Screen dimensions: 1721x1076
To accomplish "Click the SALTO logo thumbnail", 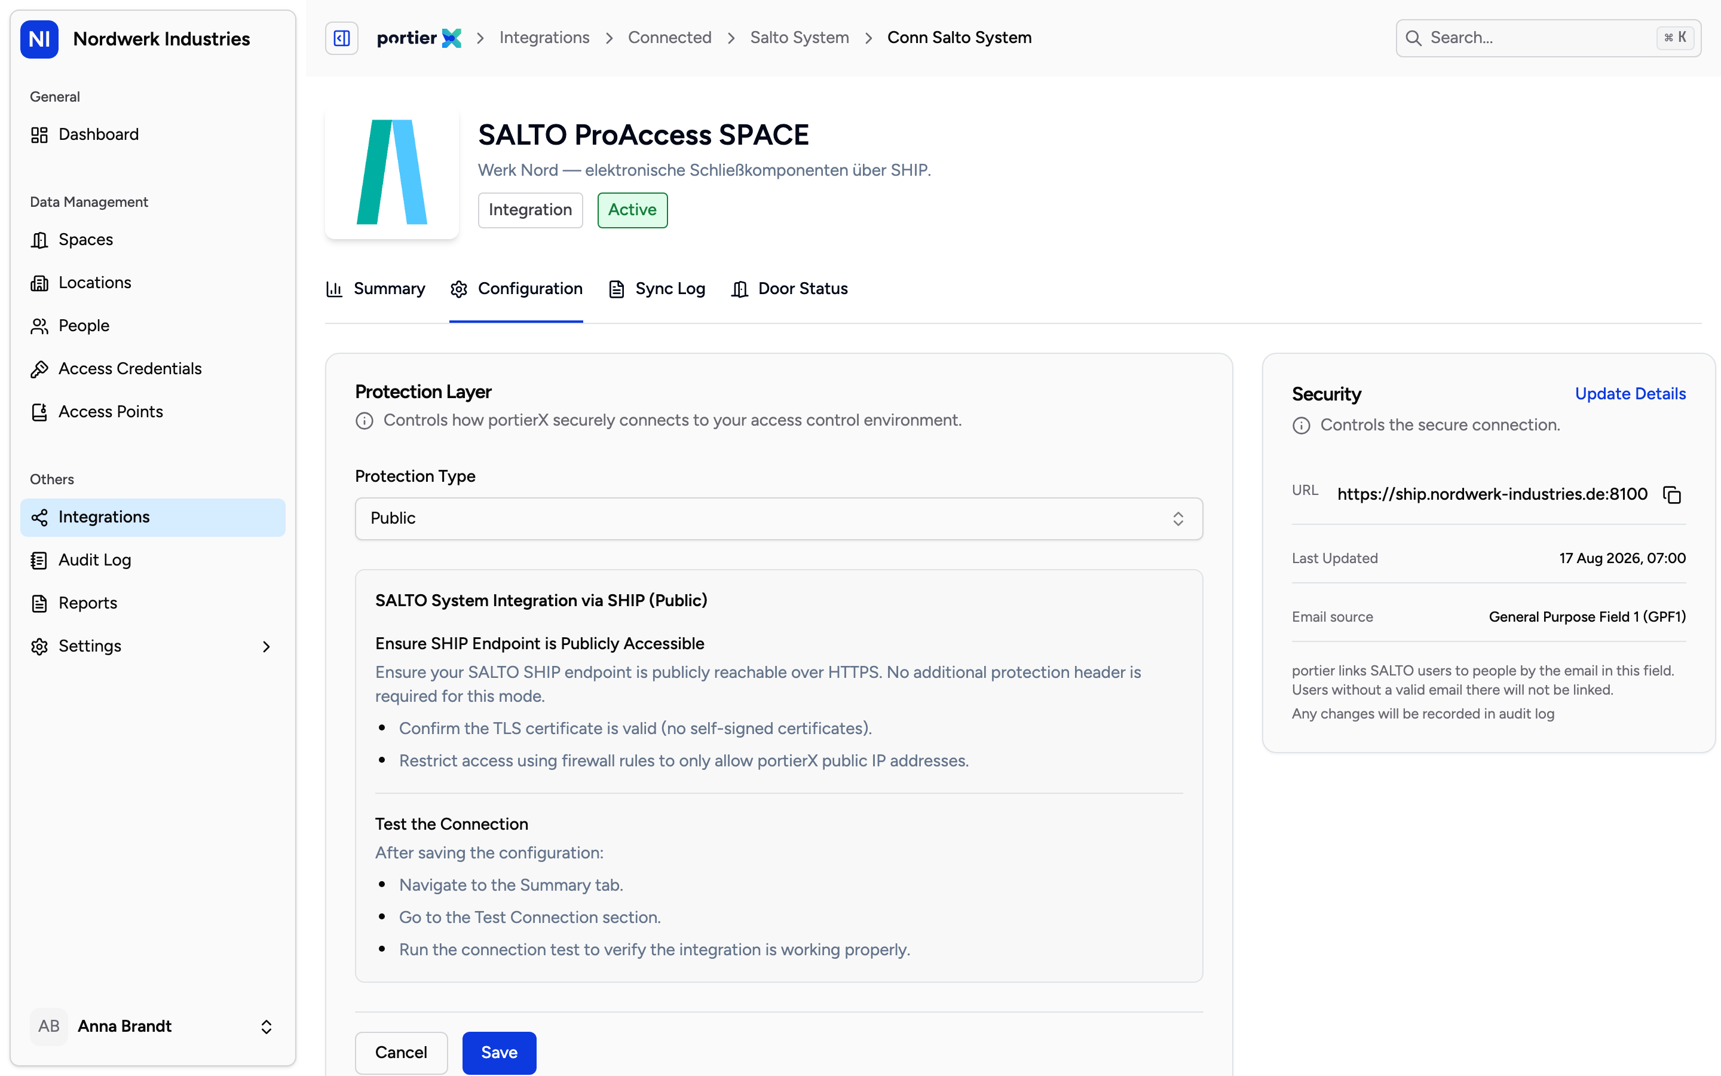I will [x=392, y=172].
